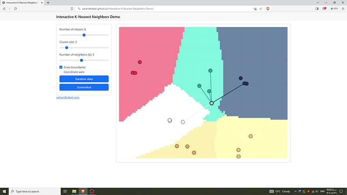347x195 pixels.
Task: Click the Number of classes slider
Action: click(84, 35)
